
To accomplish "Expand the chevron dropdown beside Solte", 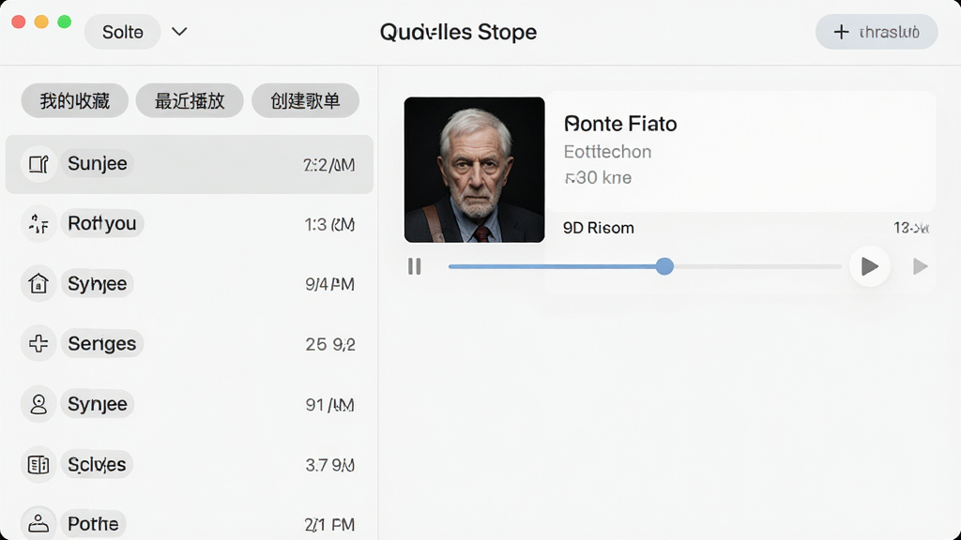I will tap(179, 31).
